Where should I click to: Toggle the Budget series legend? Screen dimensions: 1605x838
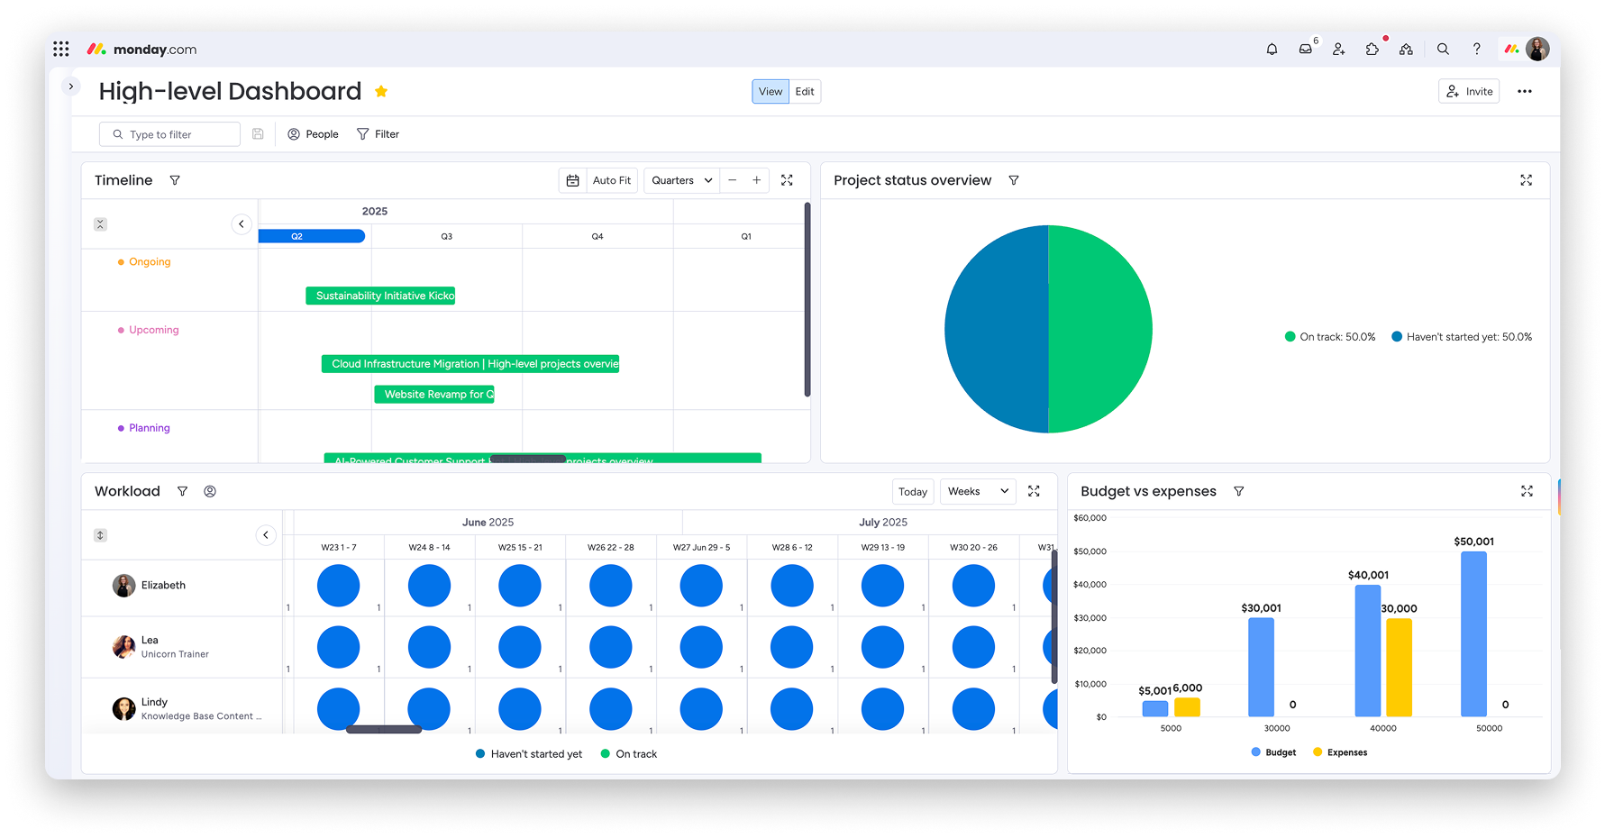[1273, 752]
